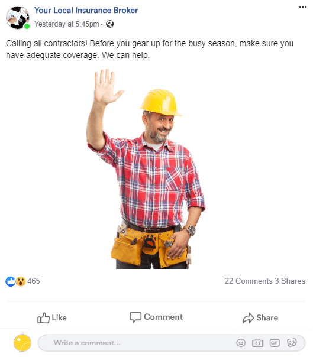
Task: Open the sticker picker icon
Action: (292, 342)
